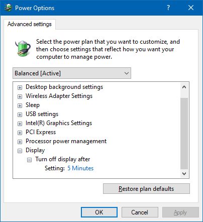
Task: Select the Processor power management row
Action: point(66,141)
